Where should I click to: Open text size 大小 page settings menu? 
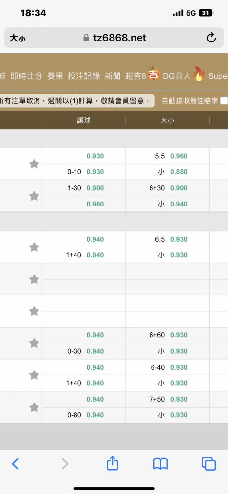(17, 38)
